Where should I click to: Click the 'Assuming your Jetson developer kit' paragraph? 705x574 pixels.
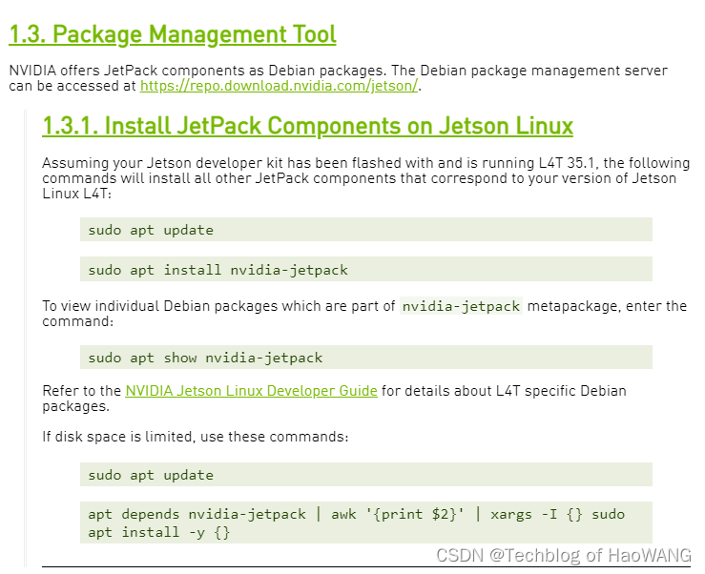point(365,178)
